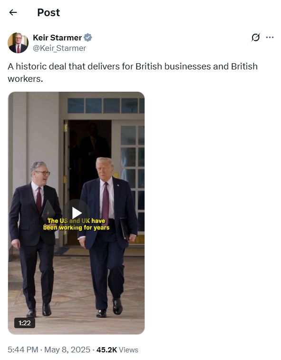
Task: Open Keir Starmer's profile avatar
Action: [x=18, y=43]
